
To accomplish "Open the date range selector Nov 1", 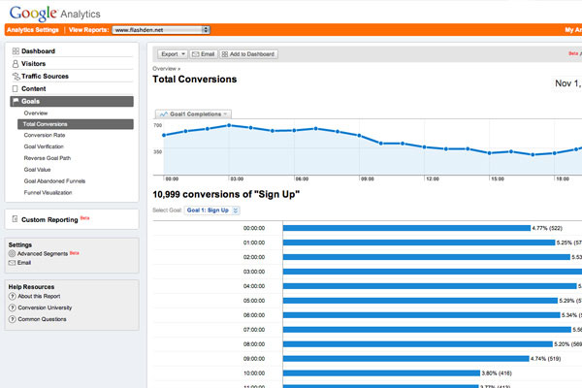I will coord(567,83).
